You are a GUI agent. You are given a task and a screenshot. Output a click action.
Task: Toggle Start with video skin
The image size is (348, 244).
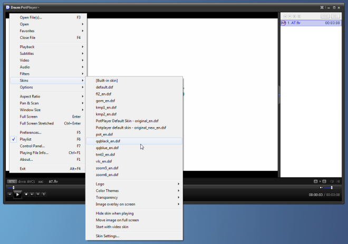pos(134,227)
